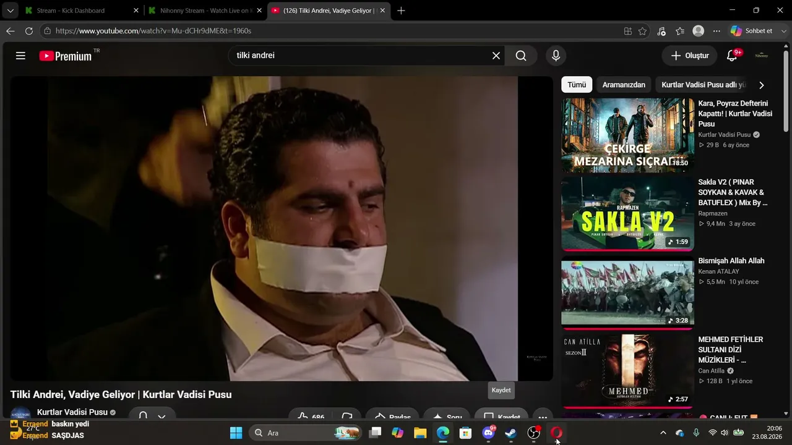This screenshot has width=792, height=445.
Task: Visit the Rapmazen channel link
Action: click(713, 213)
